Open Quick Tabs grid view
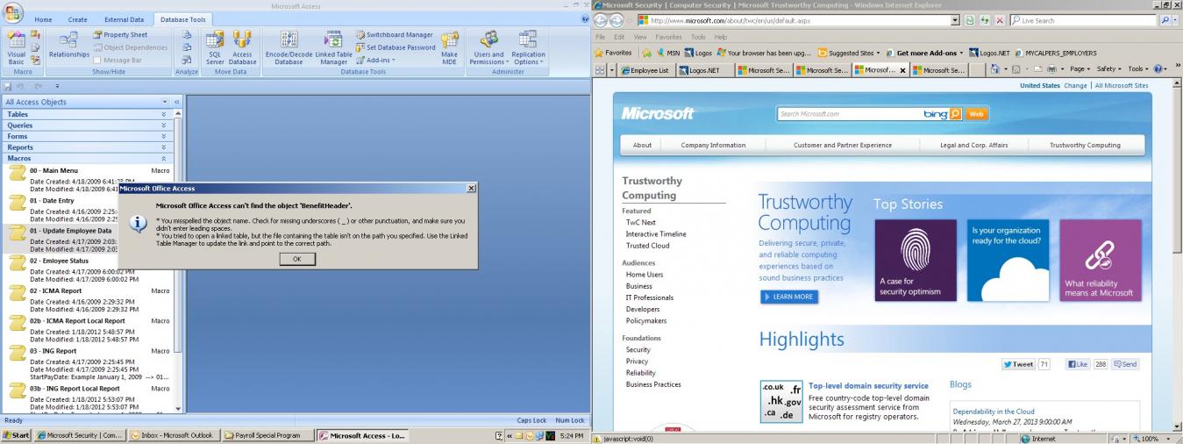This screenshot has width=1183, height=444. (x=600, y=70)
